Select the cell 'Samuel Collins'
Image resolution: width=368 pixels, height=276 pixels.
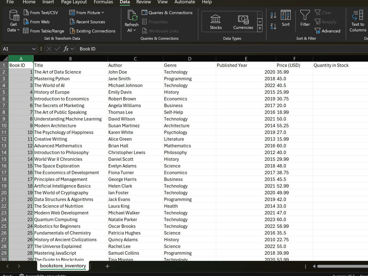[135, 253]
